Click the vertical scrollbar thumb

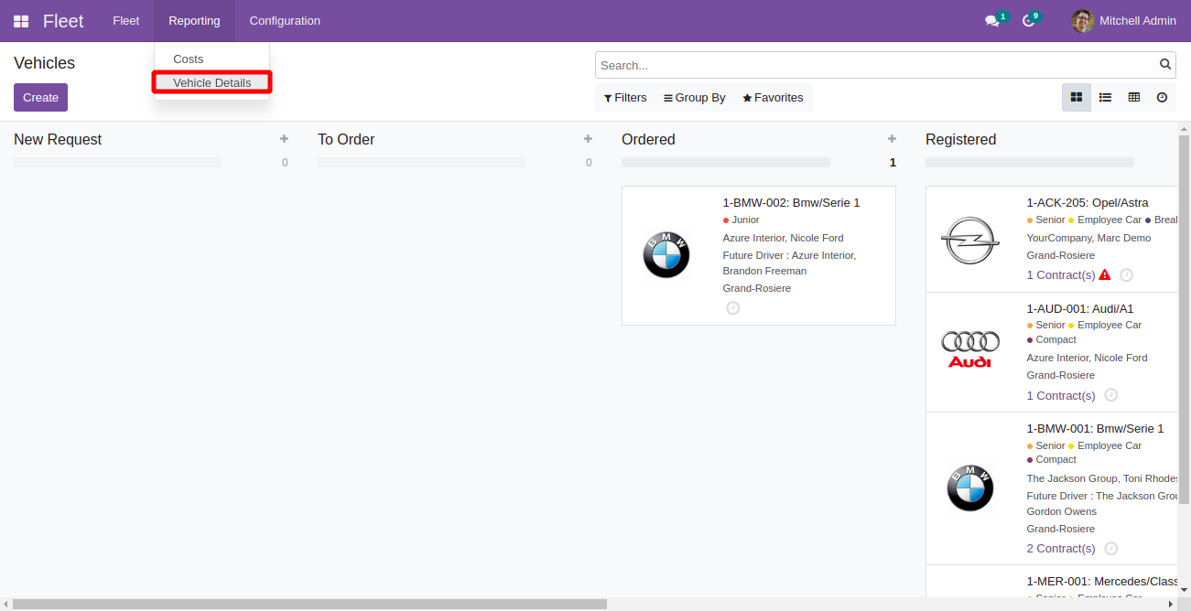(1184, 319)
